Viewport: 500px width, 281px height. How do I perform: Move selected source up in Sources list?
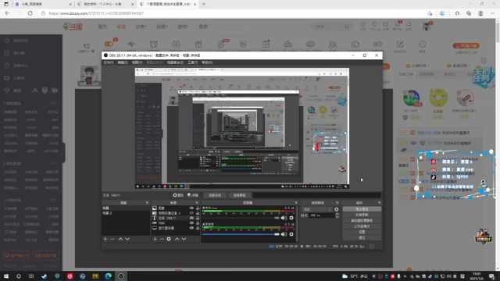pyautogui.click(x=177, y=239)
